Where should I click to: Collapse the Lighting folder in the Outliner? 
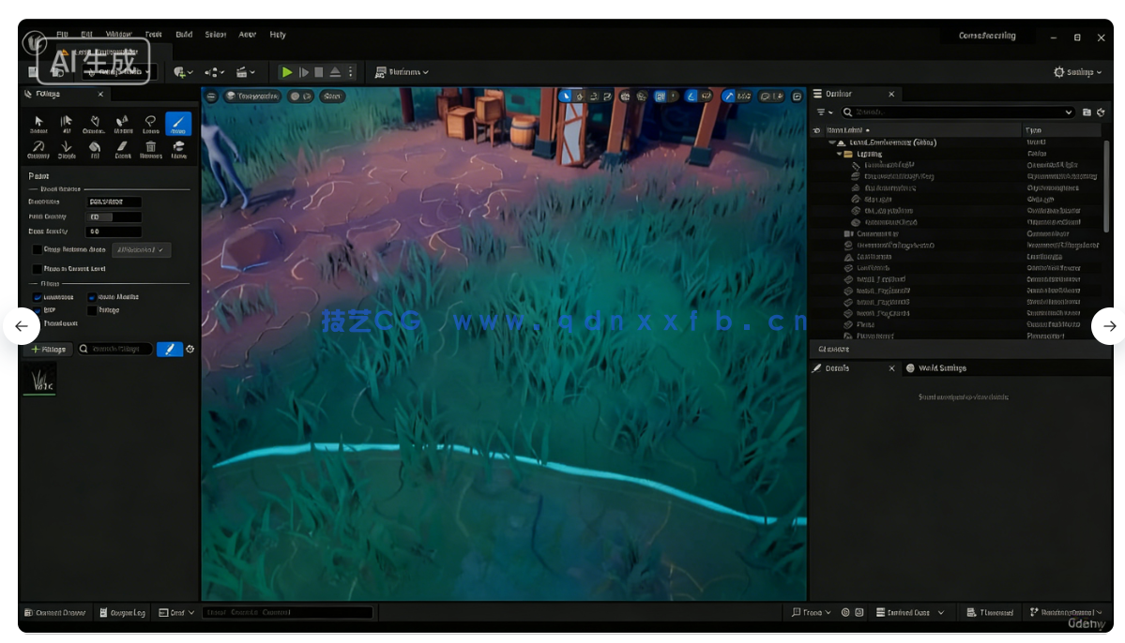click(x=841, y=153)
